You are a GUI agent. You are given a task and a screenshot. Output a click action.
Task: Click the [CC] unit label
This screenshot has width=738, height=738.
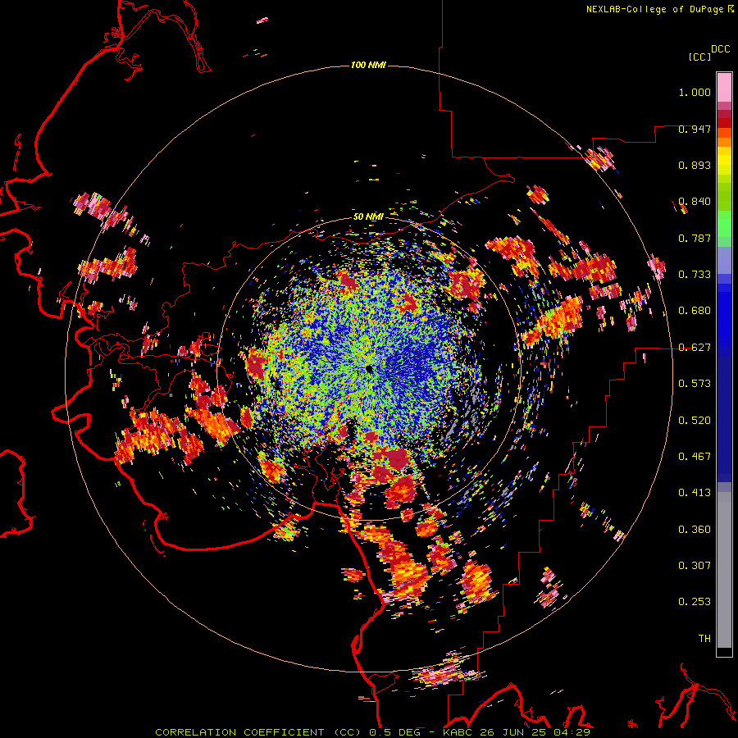click(699, 57)
